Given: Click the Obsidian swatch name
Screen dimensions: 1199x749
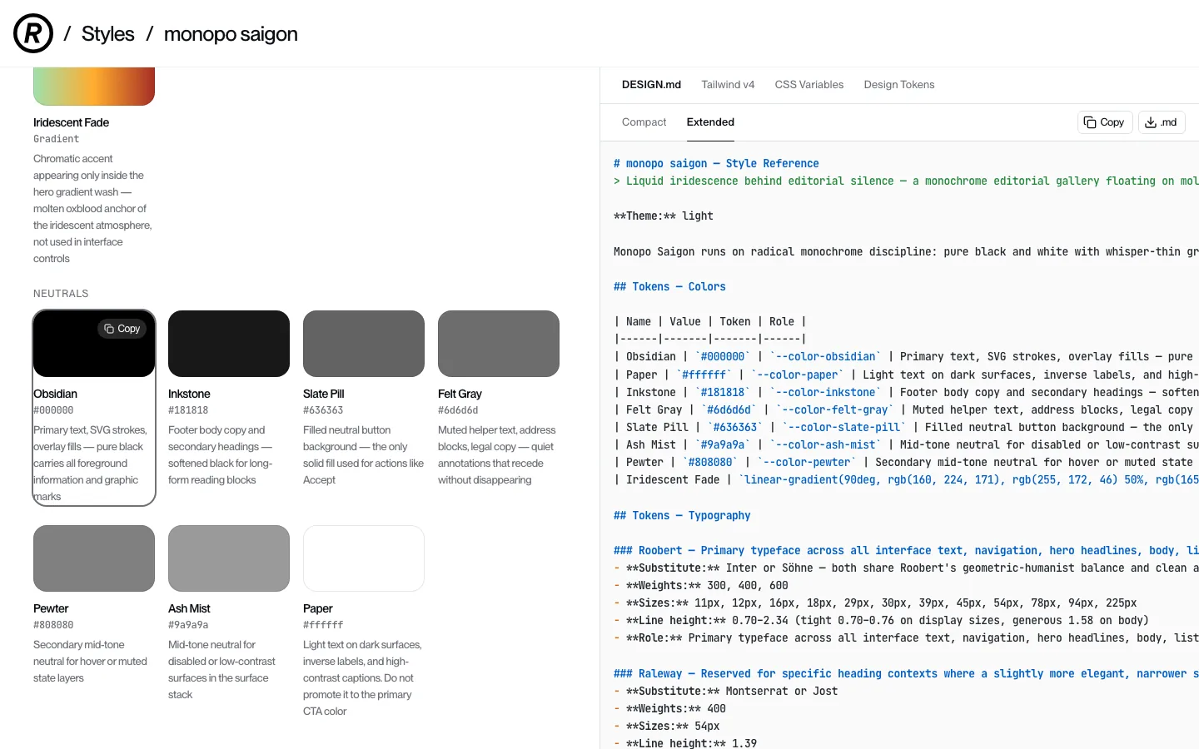Looking at the screenshot, I should [x=55, y=394].
